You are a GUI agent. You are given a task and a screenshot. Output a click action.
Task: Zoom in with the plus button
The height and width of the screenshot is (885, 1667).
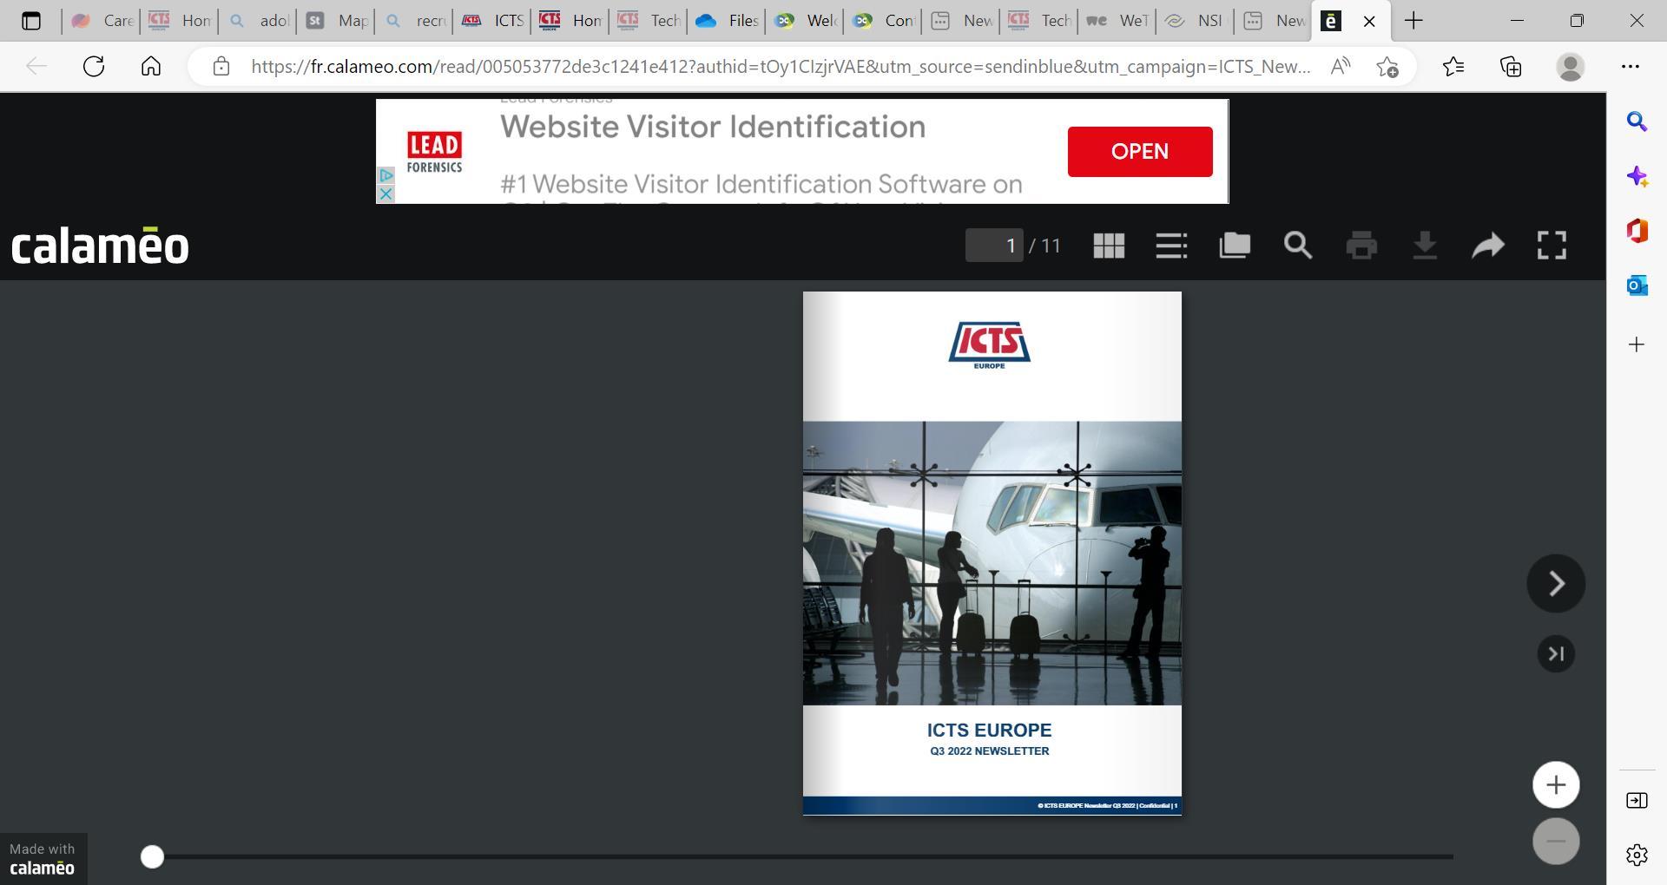click(1556, 785)
